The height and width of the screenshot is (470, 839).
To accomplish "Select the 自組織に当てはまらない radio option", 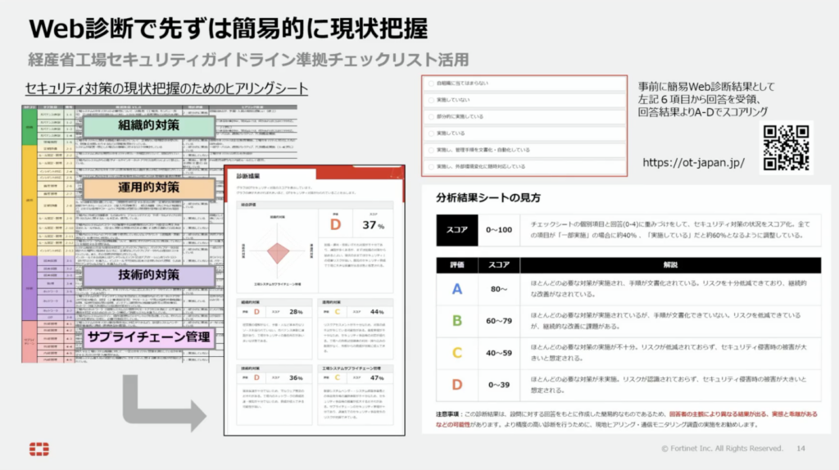I will click(x=432, y=83).
